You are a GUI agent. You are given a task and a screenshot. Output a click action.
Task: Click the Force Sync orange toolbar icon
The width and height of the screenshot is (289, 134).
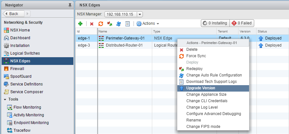click(101, 23)
